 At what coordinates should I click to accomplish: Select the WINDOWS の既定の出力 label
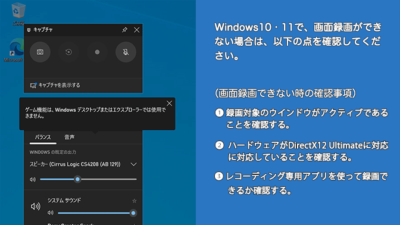(x=53, y=152)
